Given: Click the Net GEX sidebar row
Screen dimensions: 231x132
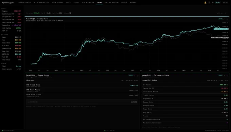Looking at the screenshot, I should tap(12, 57).
